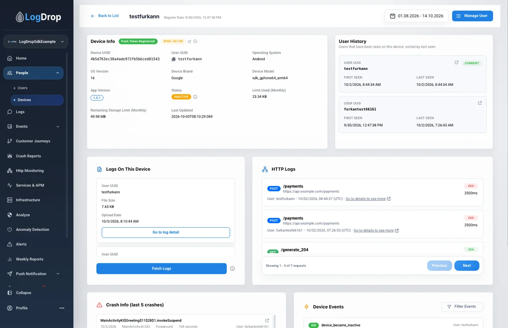This screenshot has width=508, height=328.
Task: Open furkantest66161 user history external link
Action: (x=480, y=103)
